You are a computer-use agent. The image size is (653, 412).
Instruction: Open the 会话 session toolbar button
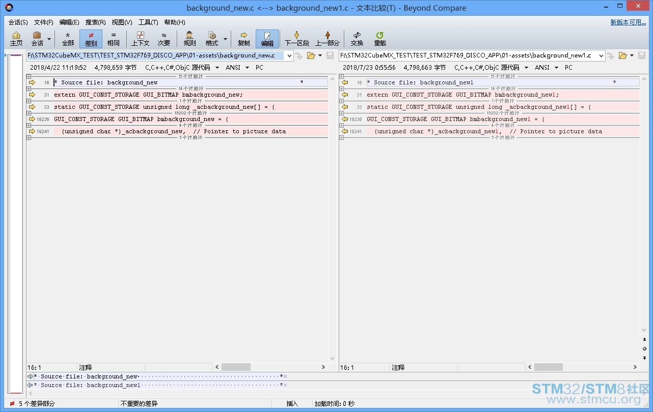click(x=37, y=39)
